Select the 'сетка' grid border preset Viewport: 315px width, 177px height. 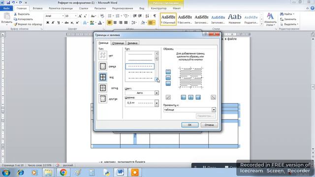coord(103,88)
